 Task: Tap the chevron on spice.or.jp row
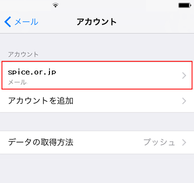tap(184, 75)
